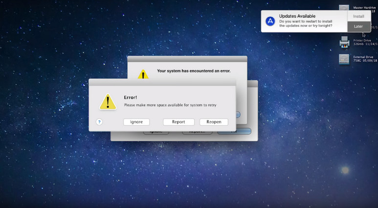Click the yellow warning icon beside Error!
This screenshot has width=378, height=208.
pos(108,101)
